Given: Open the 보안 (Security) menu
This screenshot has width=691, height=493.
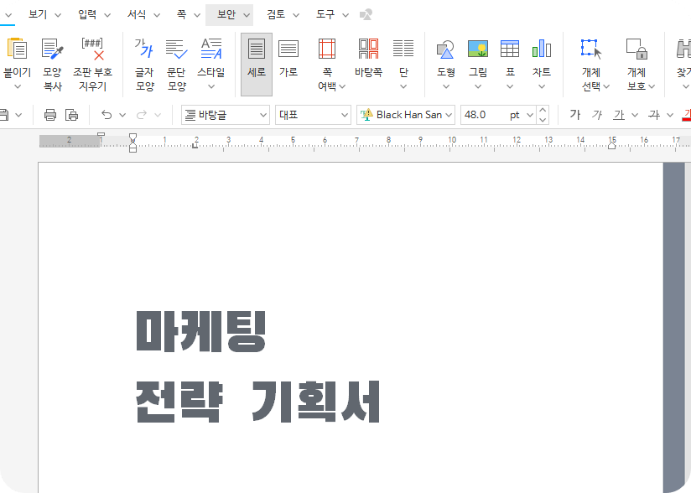Looking at the screenshot, I should coord(228,14).
